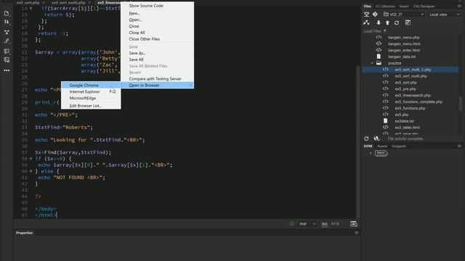Switch to ex5_sort.php document tab
The image size is (465, 261).
pos(28,3)
